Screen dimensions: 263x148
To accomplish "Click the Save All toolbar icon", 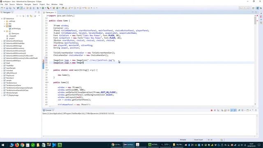I will click(10, 8).
